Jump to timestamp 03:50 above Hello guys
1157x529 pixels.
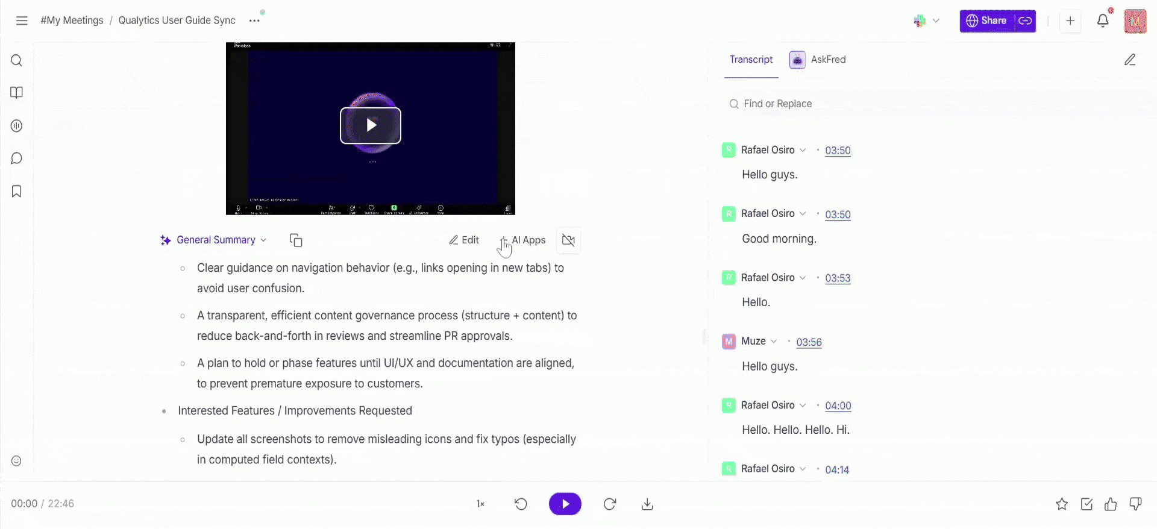coord(838,151)
